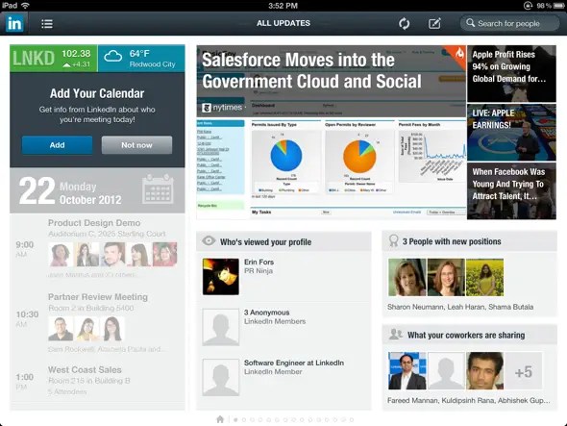Open Who's viewed your profile header
567x426 pixels.
[283, 241]
